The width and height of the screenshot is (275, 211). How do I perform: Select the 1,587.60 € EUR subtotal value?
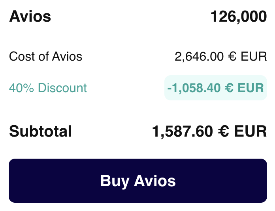209,131
